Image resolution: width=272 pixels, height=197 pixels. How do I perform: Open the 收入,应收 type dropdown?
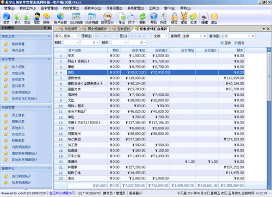(78, 36)
